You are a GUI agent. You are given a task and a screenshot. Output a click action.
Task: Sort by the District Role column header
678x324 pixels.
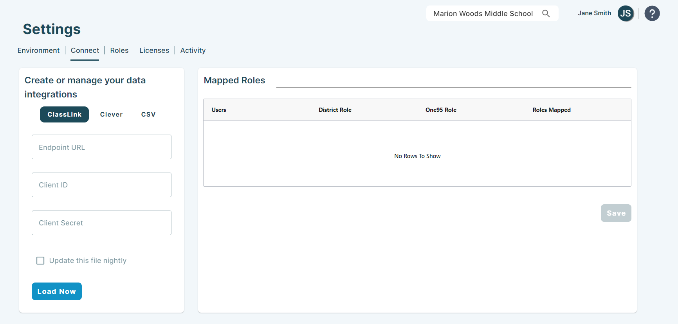point(335,110)
